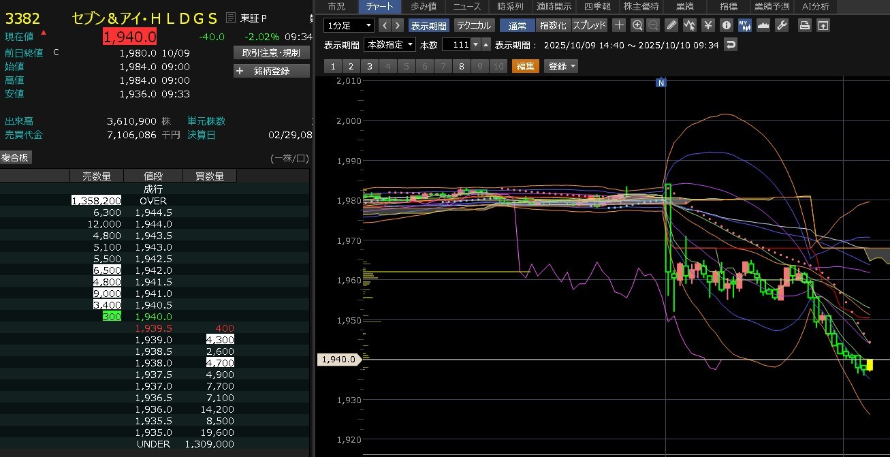Open the 1分足 timeframe dropdown
Screen dimensions: 890x457
(x=349, y=26)
